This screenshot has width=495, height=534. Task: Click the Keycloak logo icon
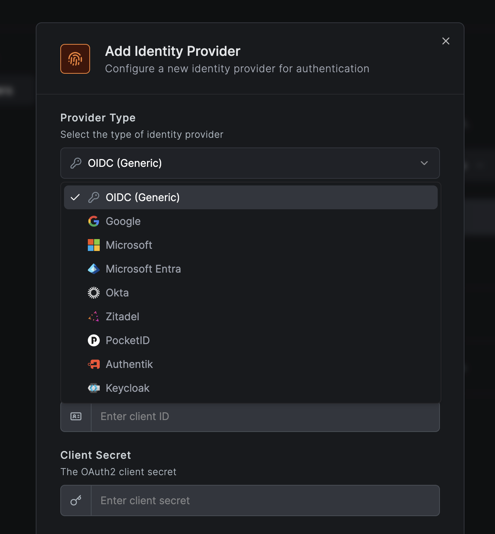(94, 388)
